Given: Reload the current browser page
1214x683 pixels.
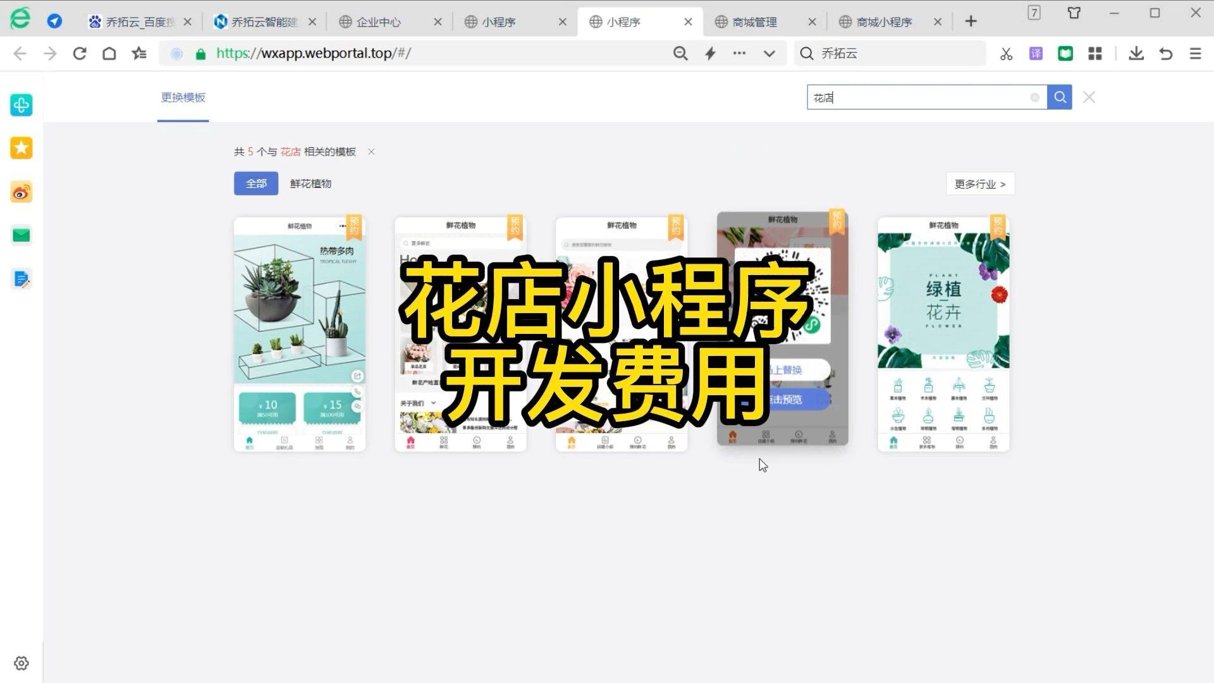Looking at the screenshot, I should pos(80,54).
